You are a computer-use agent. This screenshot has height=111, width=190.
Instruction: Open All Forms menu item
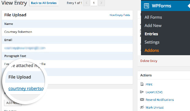pos(153,17)
